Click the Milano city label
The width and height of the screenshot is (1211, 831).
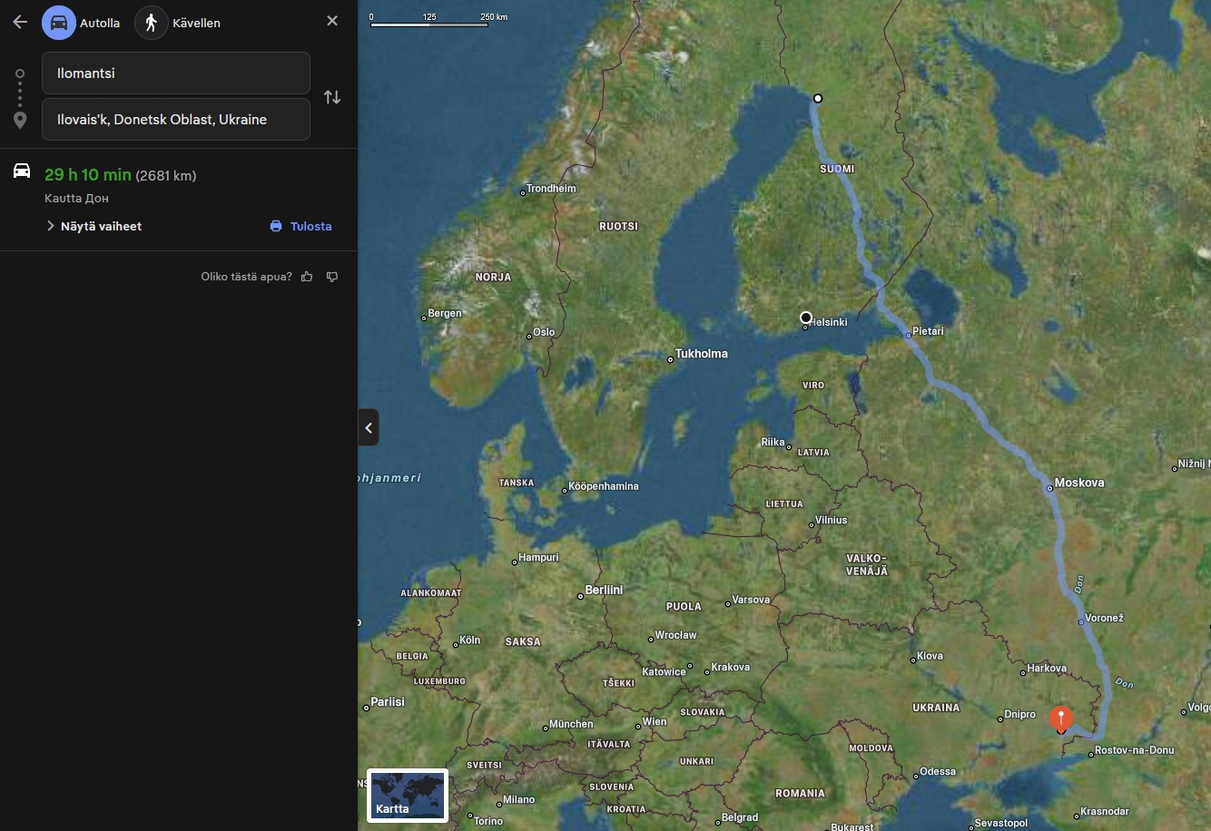coord(519,800)
